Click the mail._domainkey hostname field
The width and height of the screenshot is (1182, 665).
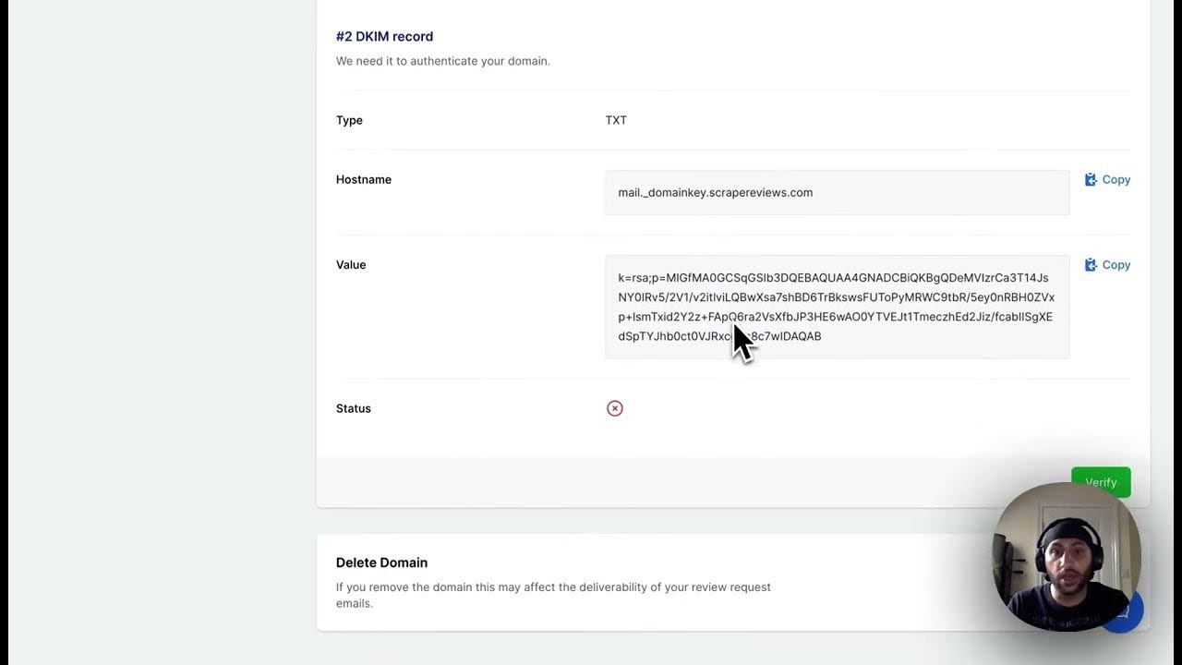click(836, 192)
